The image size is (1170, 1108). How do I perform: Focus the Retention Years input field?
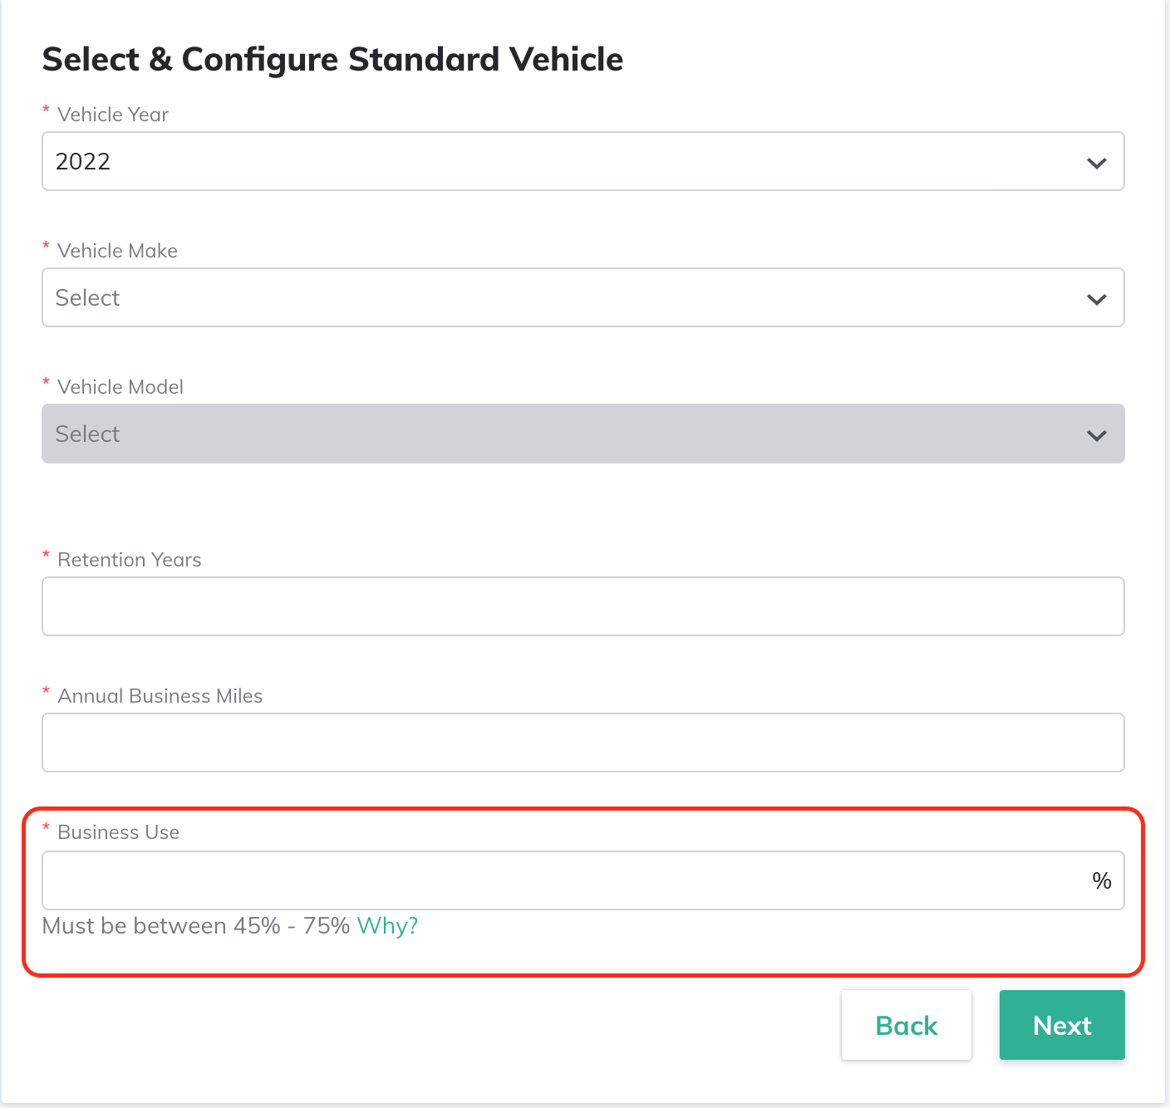[x=583, y=606]
